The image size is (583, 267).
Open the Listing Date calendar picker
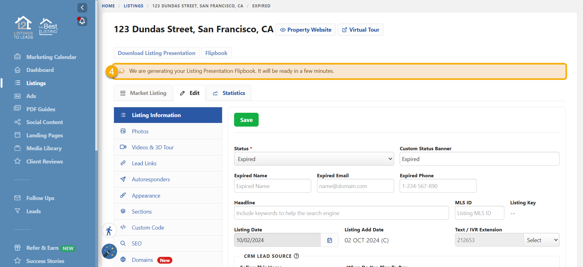[329, 240]
